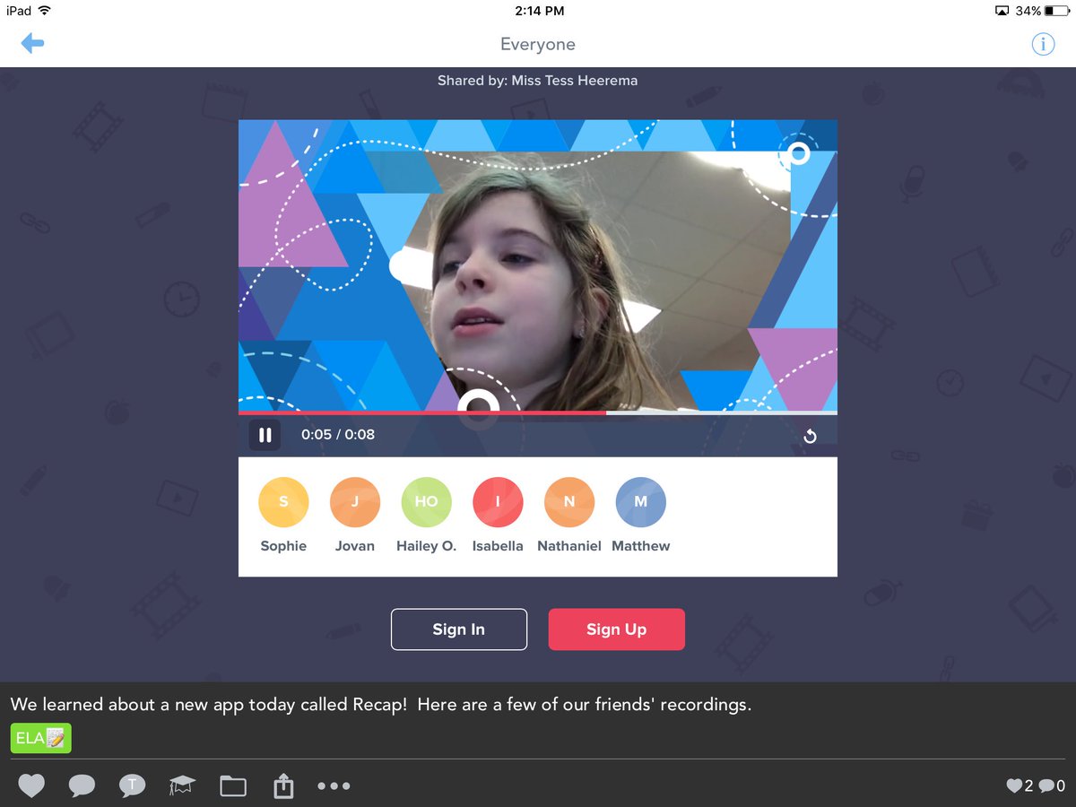Image resolution: width=1076 pixels, height=807 pixels.
Task: Open the folder icon in the bottom toolbar
Action: point(232,785)
